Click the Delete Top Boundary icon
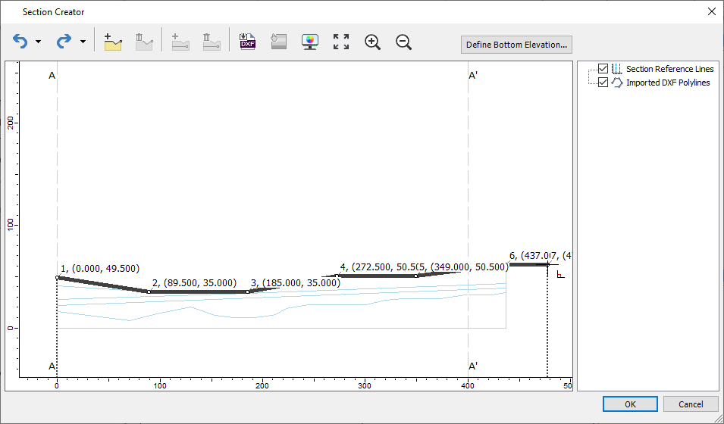Viewport: 724px width, 424px height. [x=144, y=42]
